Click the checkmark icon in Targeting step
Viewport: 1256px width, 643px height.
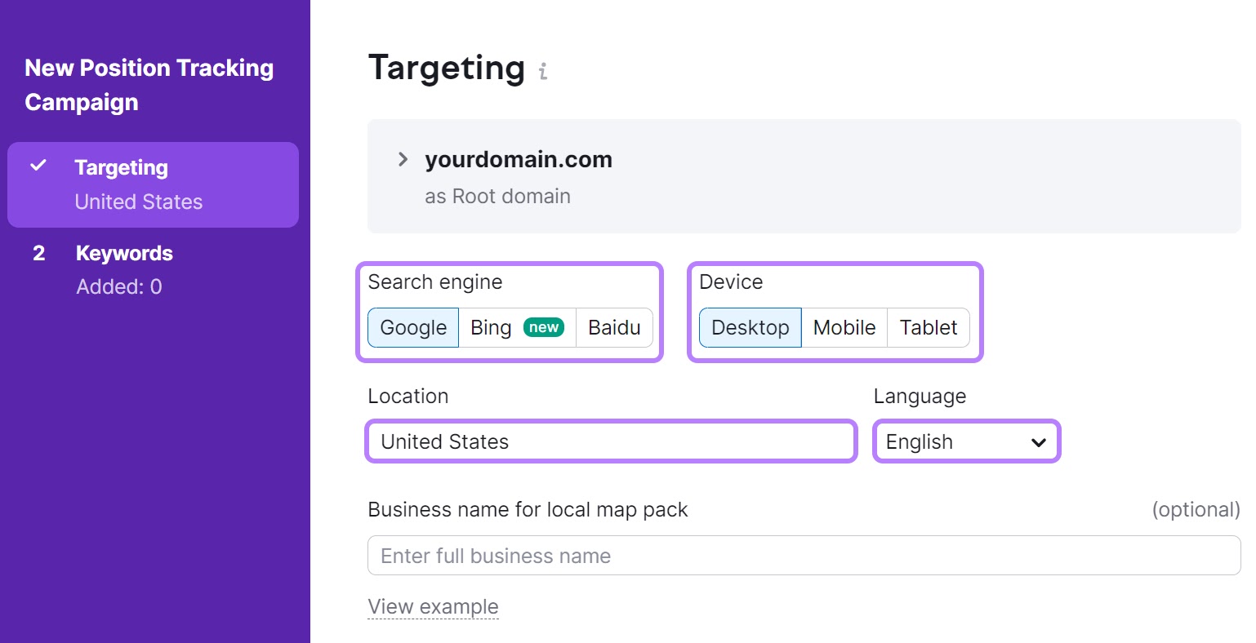(38, 166)
